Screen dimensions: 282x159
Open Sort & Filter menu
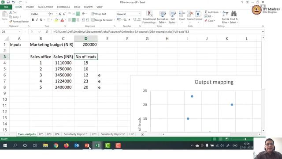pyautogui.click(x=225, y=17)
